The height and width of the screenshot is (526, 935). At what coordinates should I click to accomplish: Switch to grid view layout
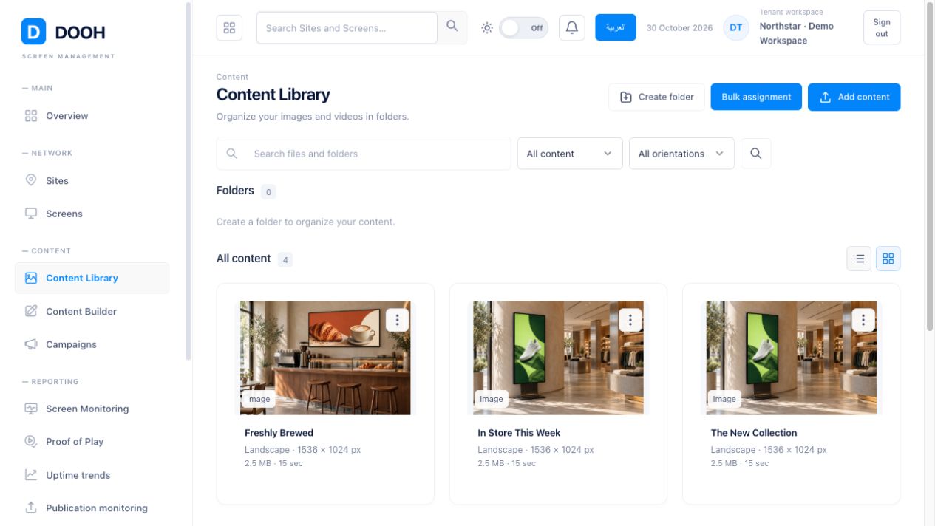pos(888,259)
